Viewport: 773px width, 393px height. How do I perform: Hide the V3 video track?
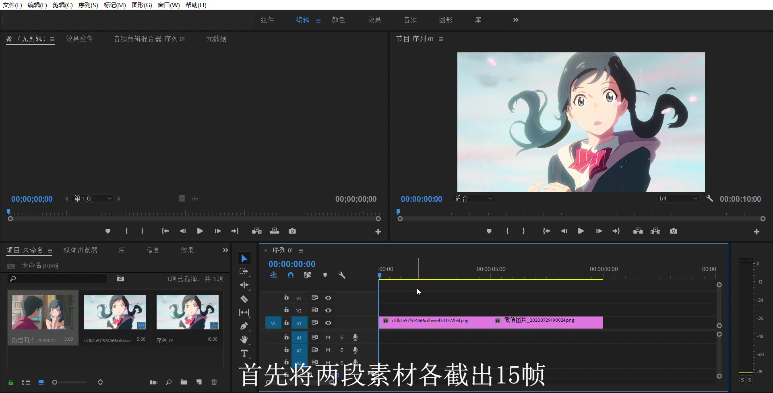point(329,298)
